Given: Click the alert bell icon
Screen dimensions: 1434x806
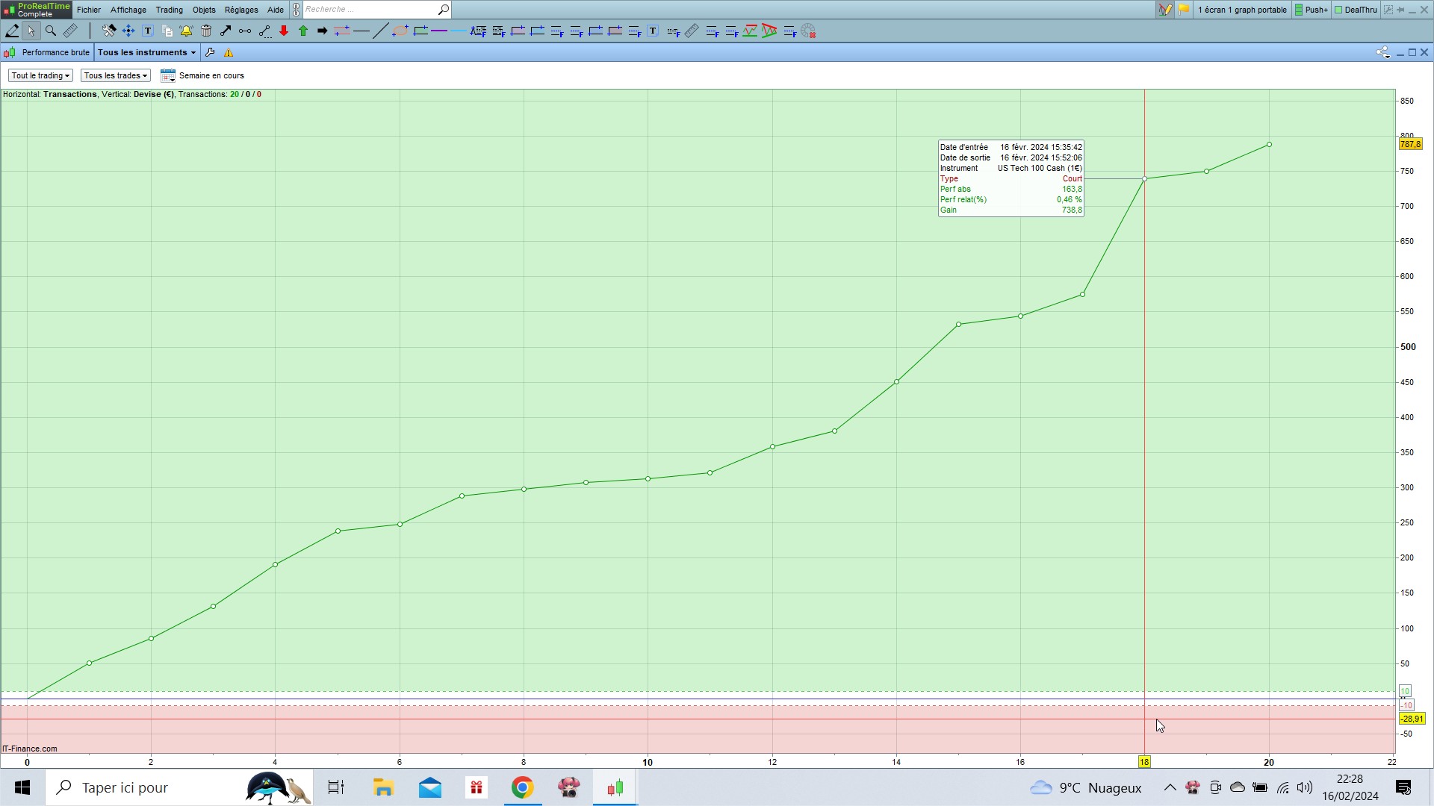Looking at the screenshot, I should coord(186,31).
